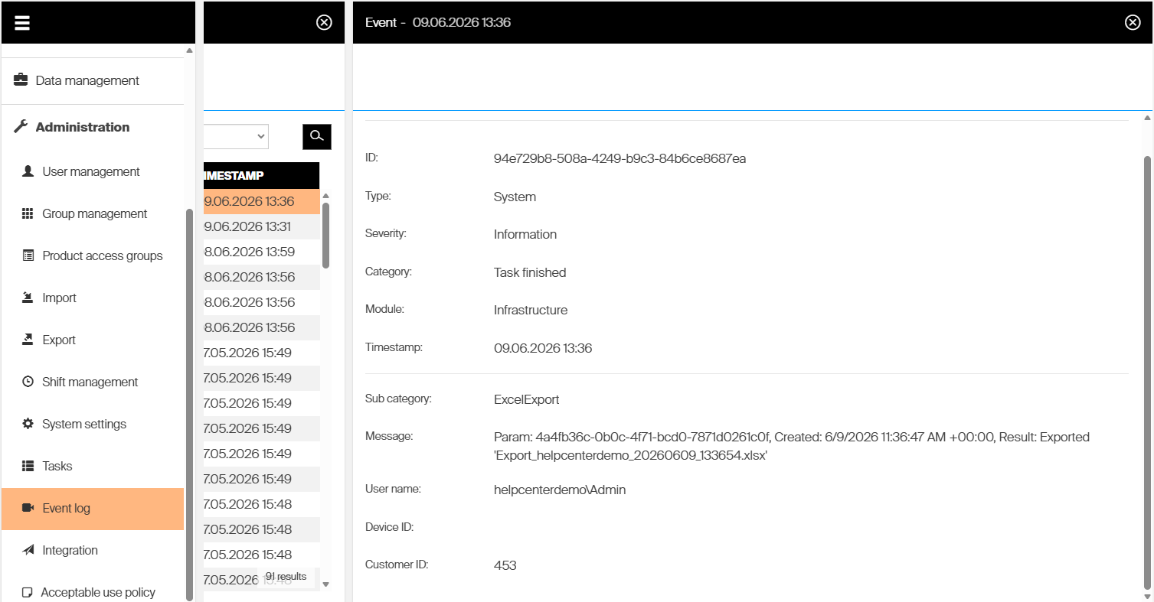Click the event list scrollbar thumb

tap(326, 236)
